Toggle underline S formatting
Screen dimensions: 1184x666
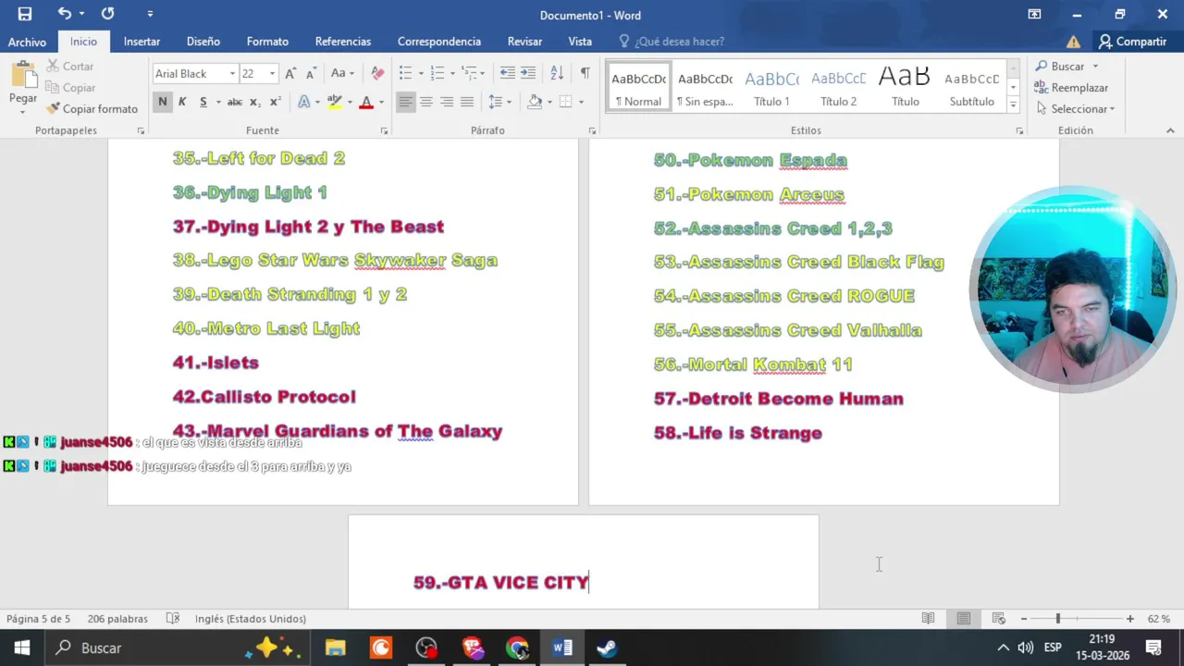(x=203, y=102)
